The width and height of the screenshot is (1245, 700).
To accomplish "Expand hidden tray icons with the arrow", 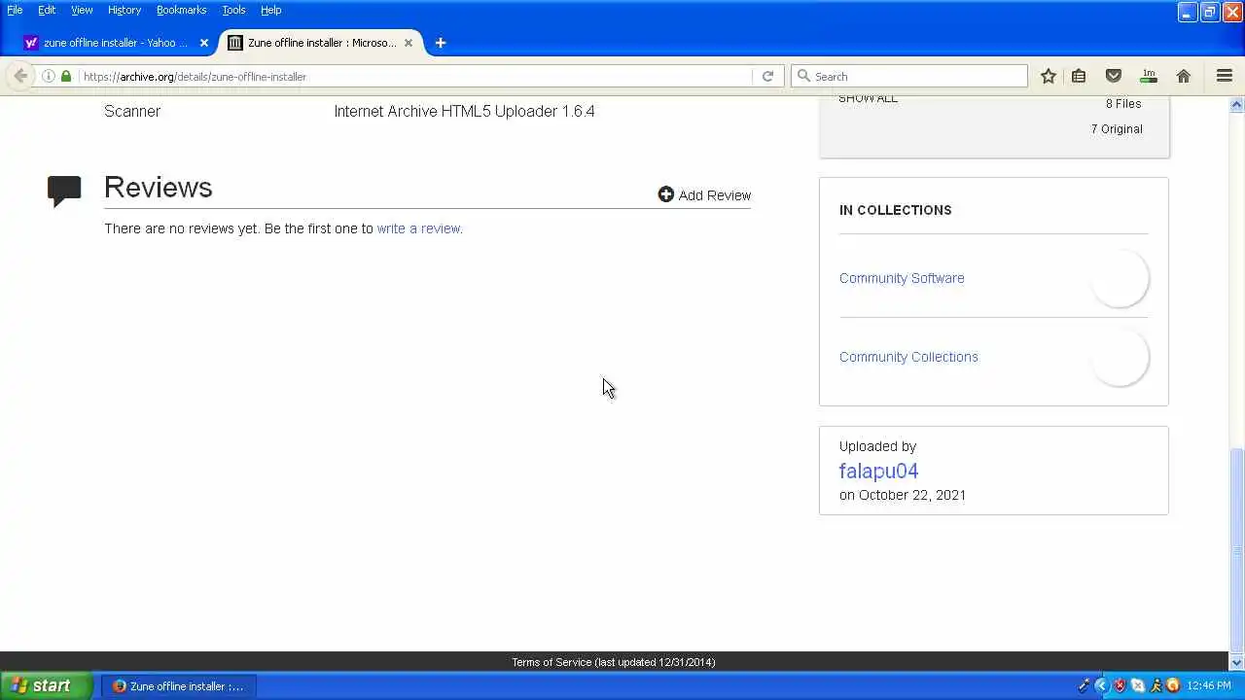I will pos(1101,685).
